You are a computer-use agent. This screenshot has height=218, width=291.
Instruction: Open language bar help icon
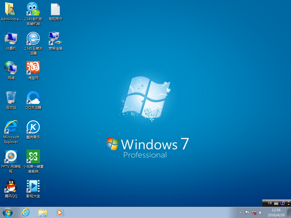coord(282,203)
